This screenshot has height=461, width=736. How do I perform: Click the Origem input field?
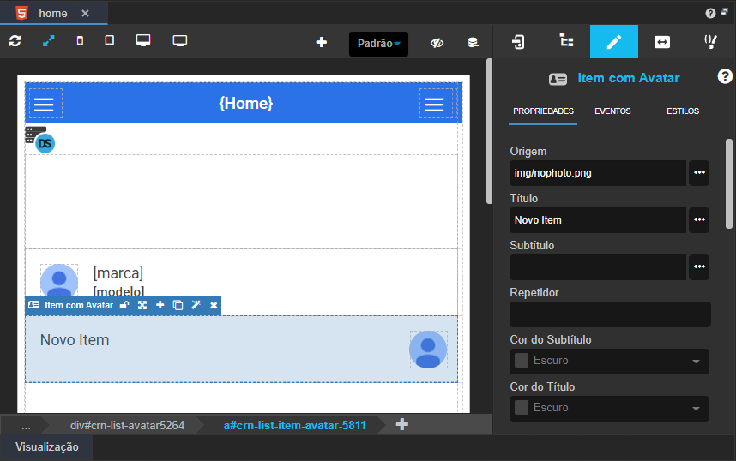click(x=598, y=173)
